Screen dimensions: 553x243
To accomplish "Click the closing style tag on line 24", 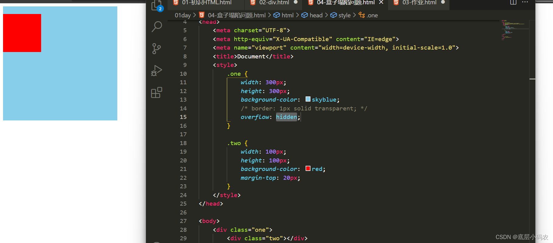I will (227, 195).
